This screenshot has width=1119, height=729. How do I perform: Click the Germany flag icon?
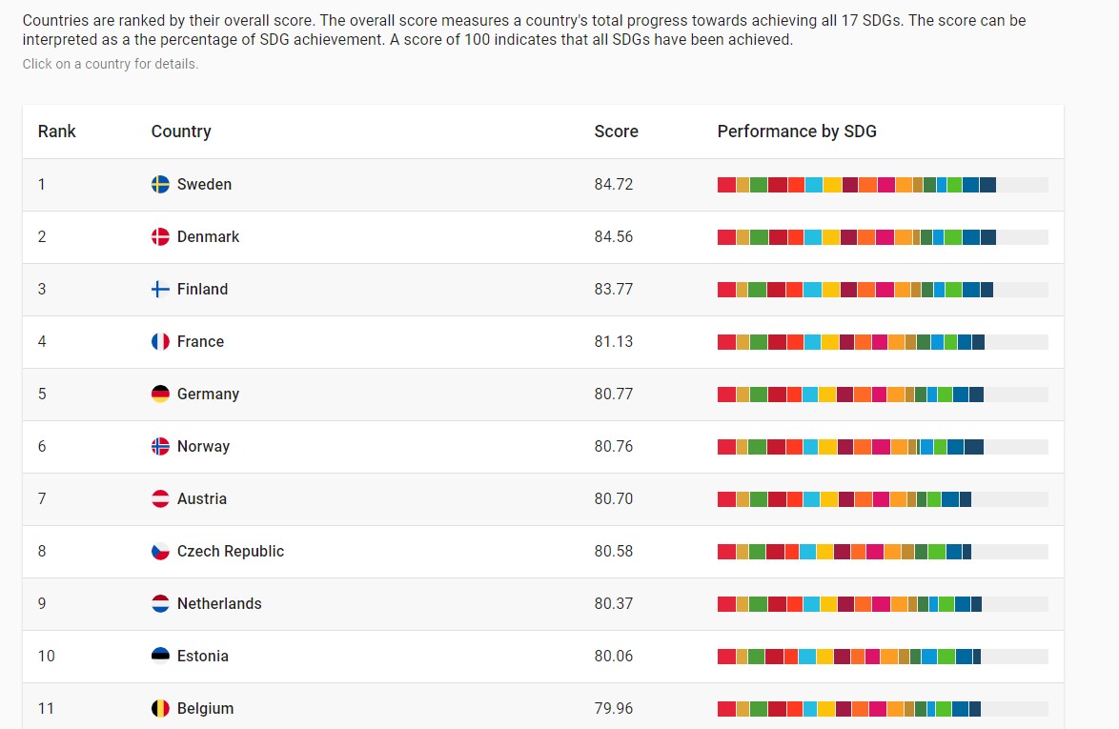click(160, 394)
